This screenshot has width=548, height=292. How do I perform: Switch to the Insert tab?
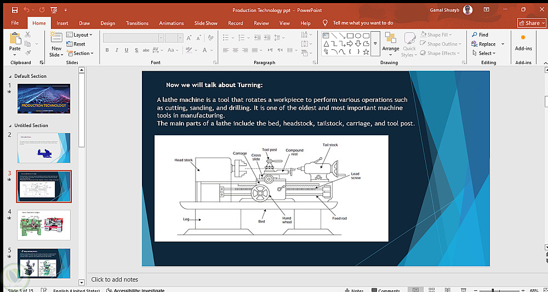click(x=62, y=23)
